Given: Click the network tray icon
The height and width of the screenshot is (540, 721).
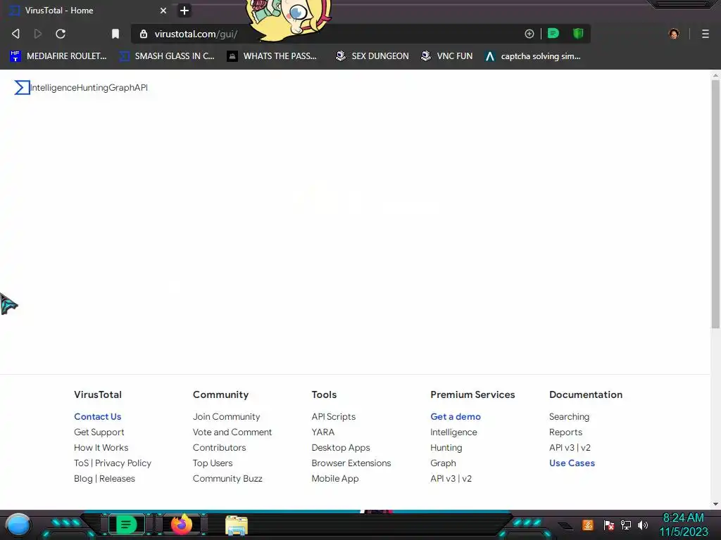Looking at the screenshot, I should tap(626, 525).
